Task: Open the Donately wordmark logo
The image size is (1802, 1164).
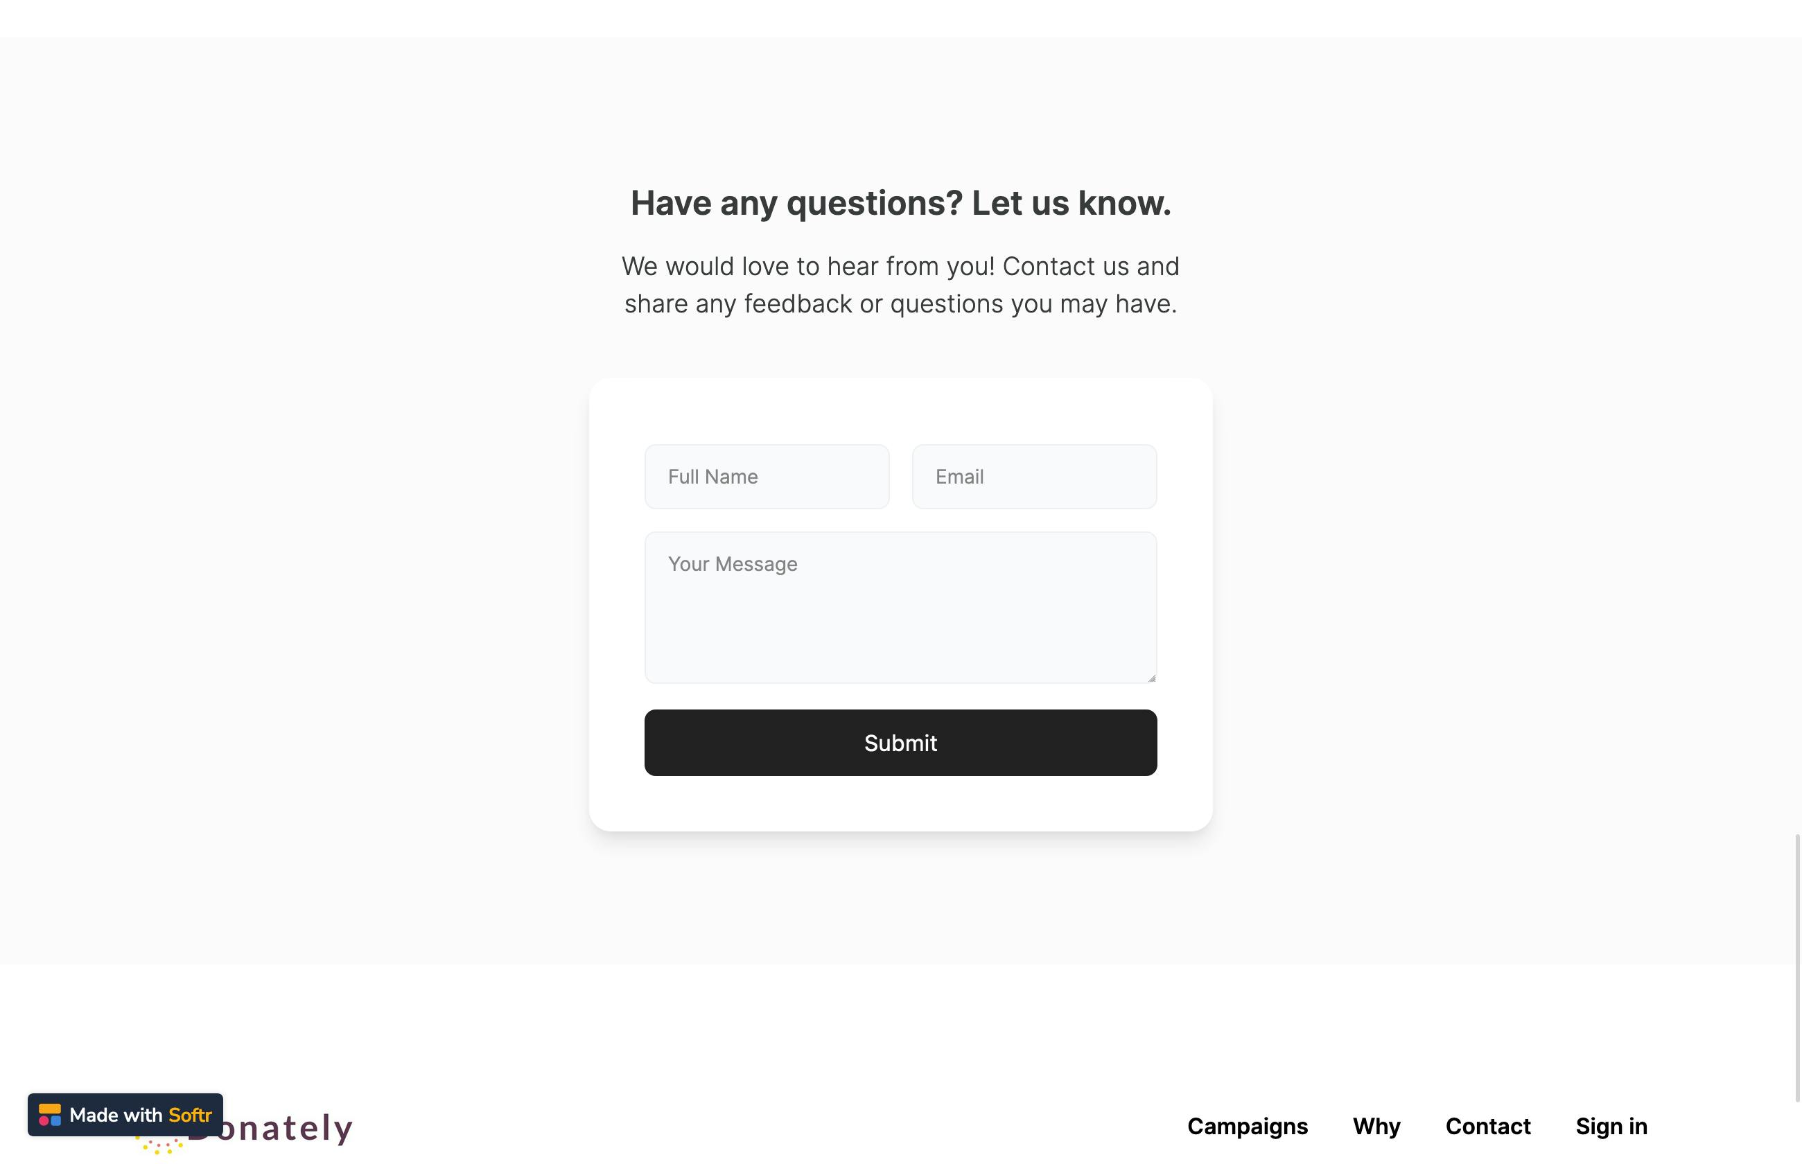Action: (x=287, y=1128)
